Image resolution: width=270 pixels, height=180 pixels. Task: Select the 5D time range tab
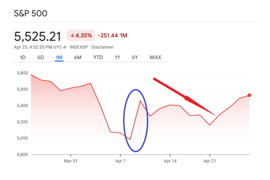41,57
